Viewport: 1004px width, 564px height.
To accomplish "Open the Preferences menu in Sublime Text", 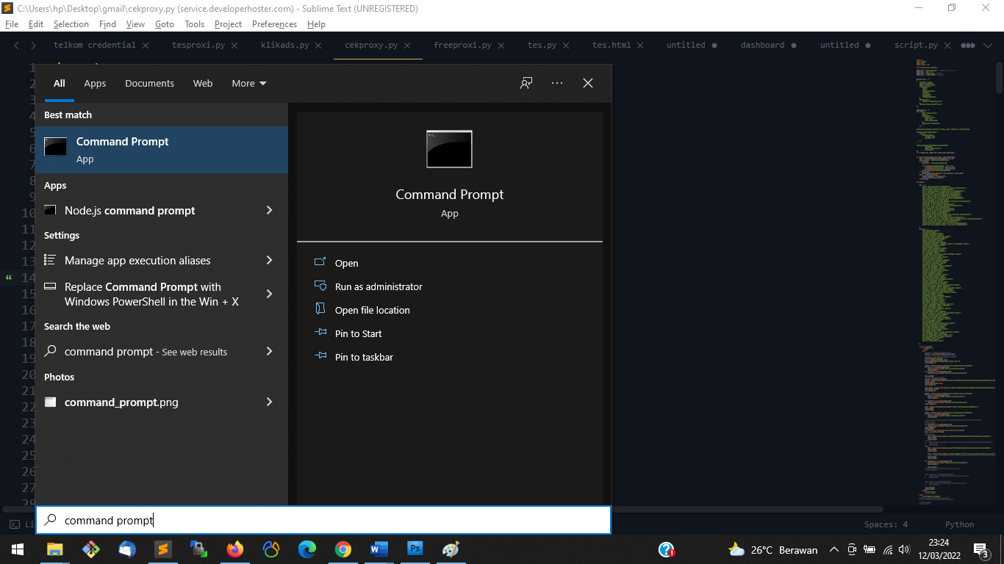I will 274,23.
